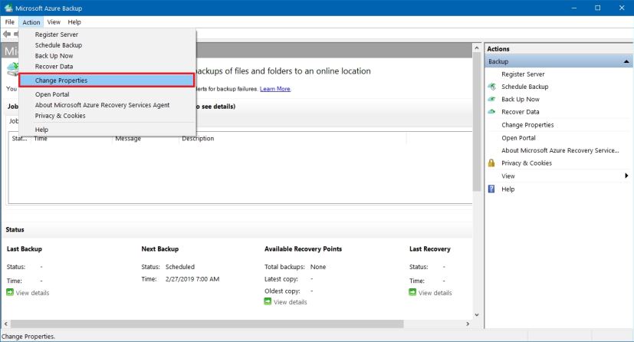Click the Status section heading
Viewport: 634px width, 342px height.
(15, 229)
